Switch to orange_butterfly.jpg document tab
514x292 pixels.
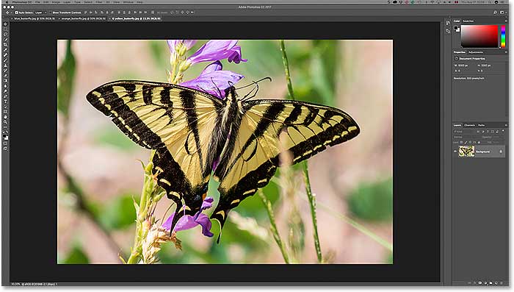pos(83,18)
